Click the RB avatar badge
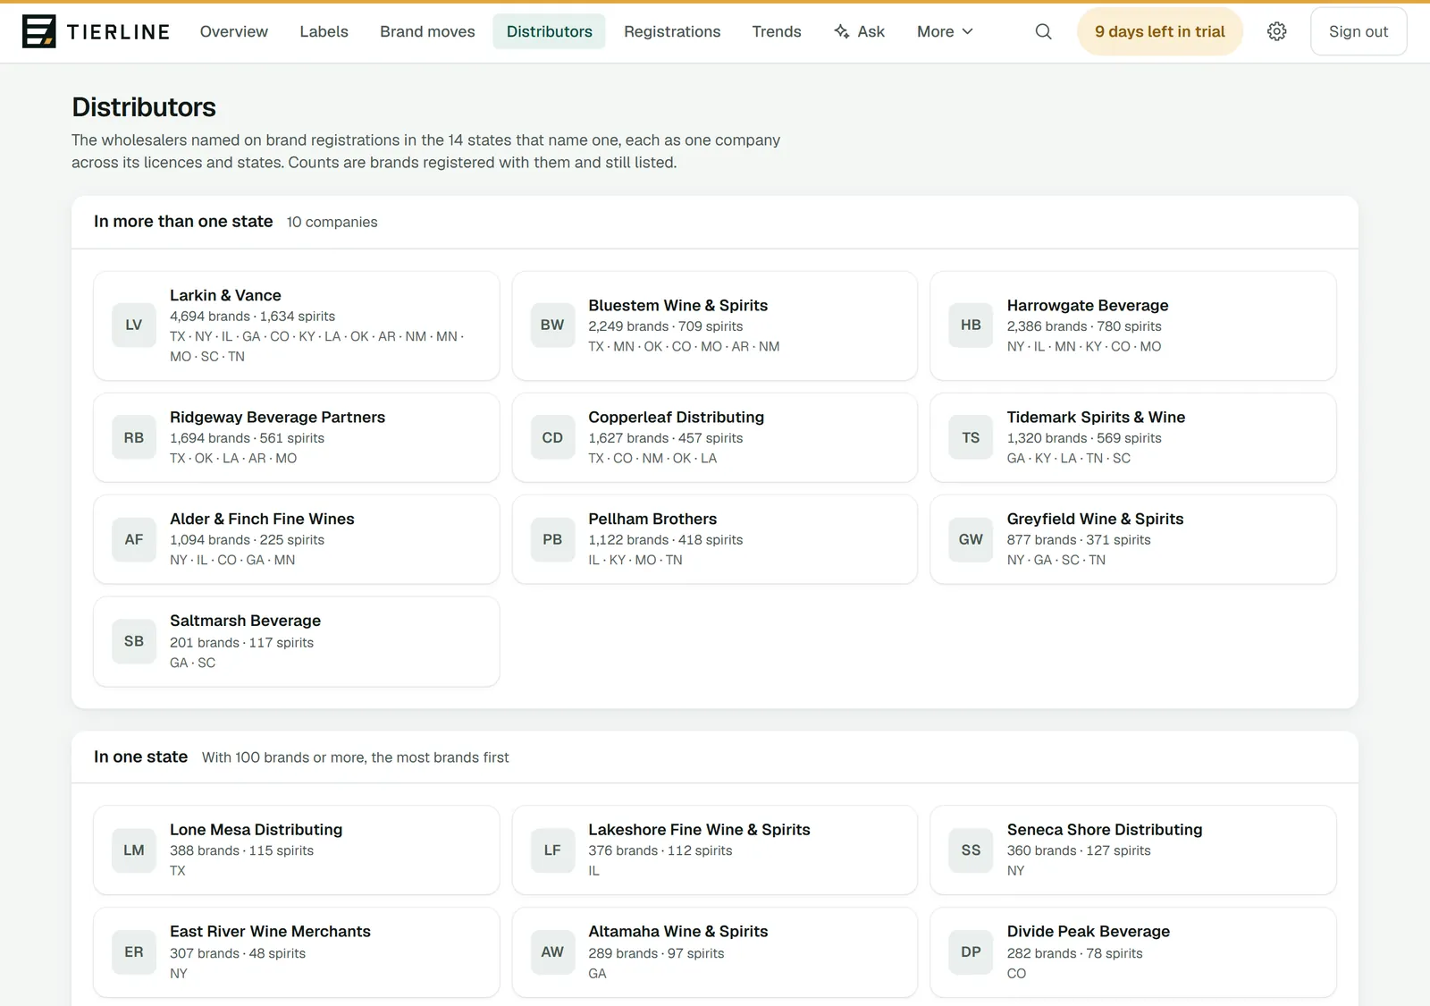This screenshot has height=1006, width=1430. (134, 438)
